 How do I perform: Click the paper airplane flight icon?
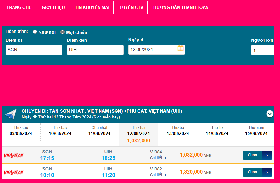pyautogui.click(x=11, y=114)
